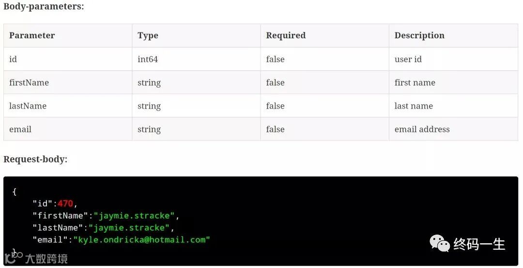Click the WeChat logo icon
Viewport: 523px width, 268px height.
pyautogui.click(x=440, y=244)
